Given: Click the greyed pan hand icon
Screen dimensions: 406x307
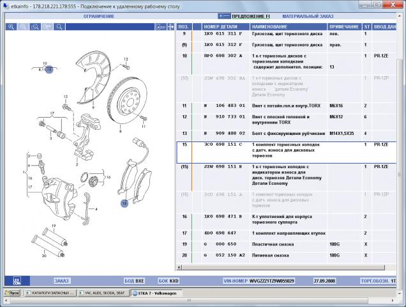Looking at the screenshot, I should pyautogui.click(x=47, y=27).
